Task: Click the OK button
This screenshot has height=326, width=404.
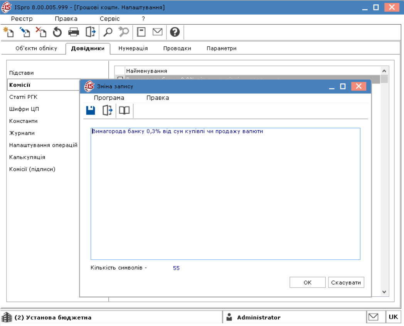Action: [x=307, y=282]
